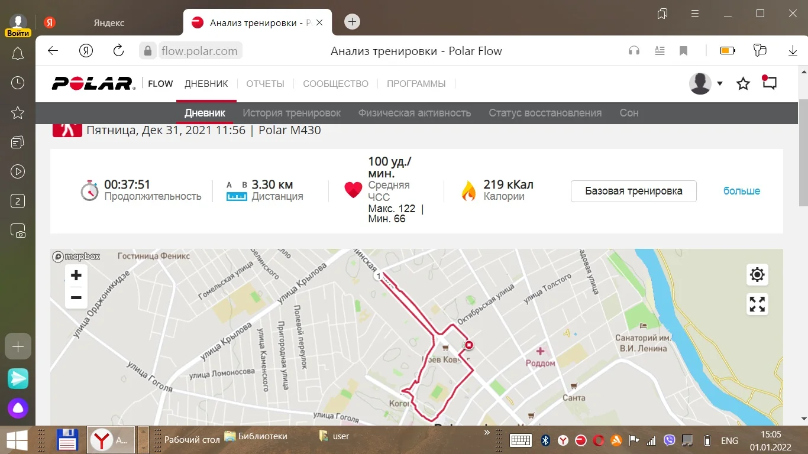Show hidden taskbar toolbar items chevron
The height and width of the screenshot is (454, 808).
(487, 433)
